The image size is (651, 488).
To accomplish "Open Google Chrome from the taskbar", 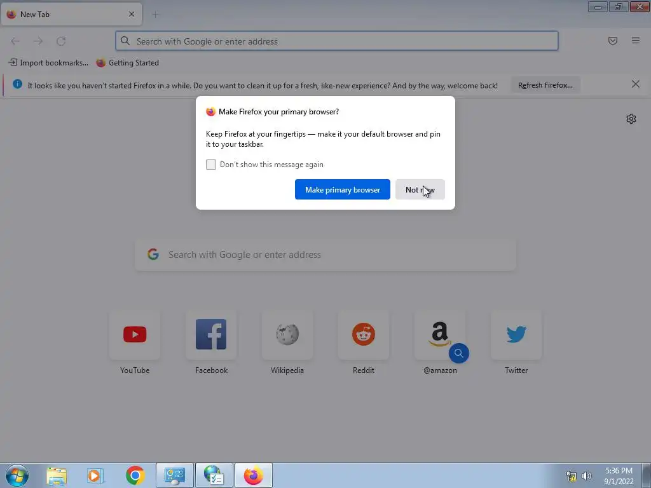I will 135,475.
